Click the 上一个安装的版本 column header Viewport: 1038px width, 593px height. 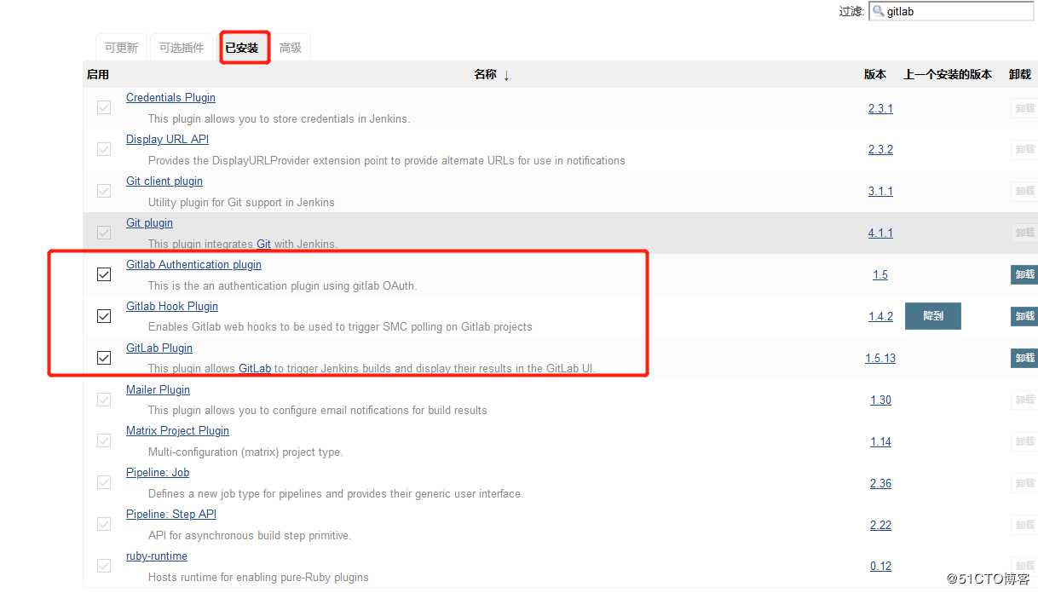948,75
